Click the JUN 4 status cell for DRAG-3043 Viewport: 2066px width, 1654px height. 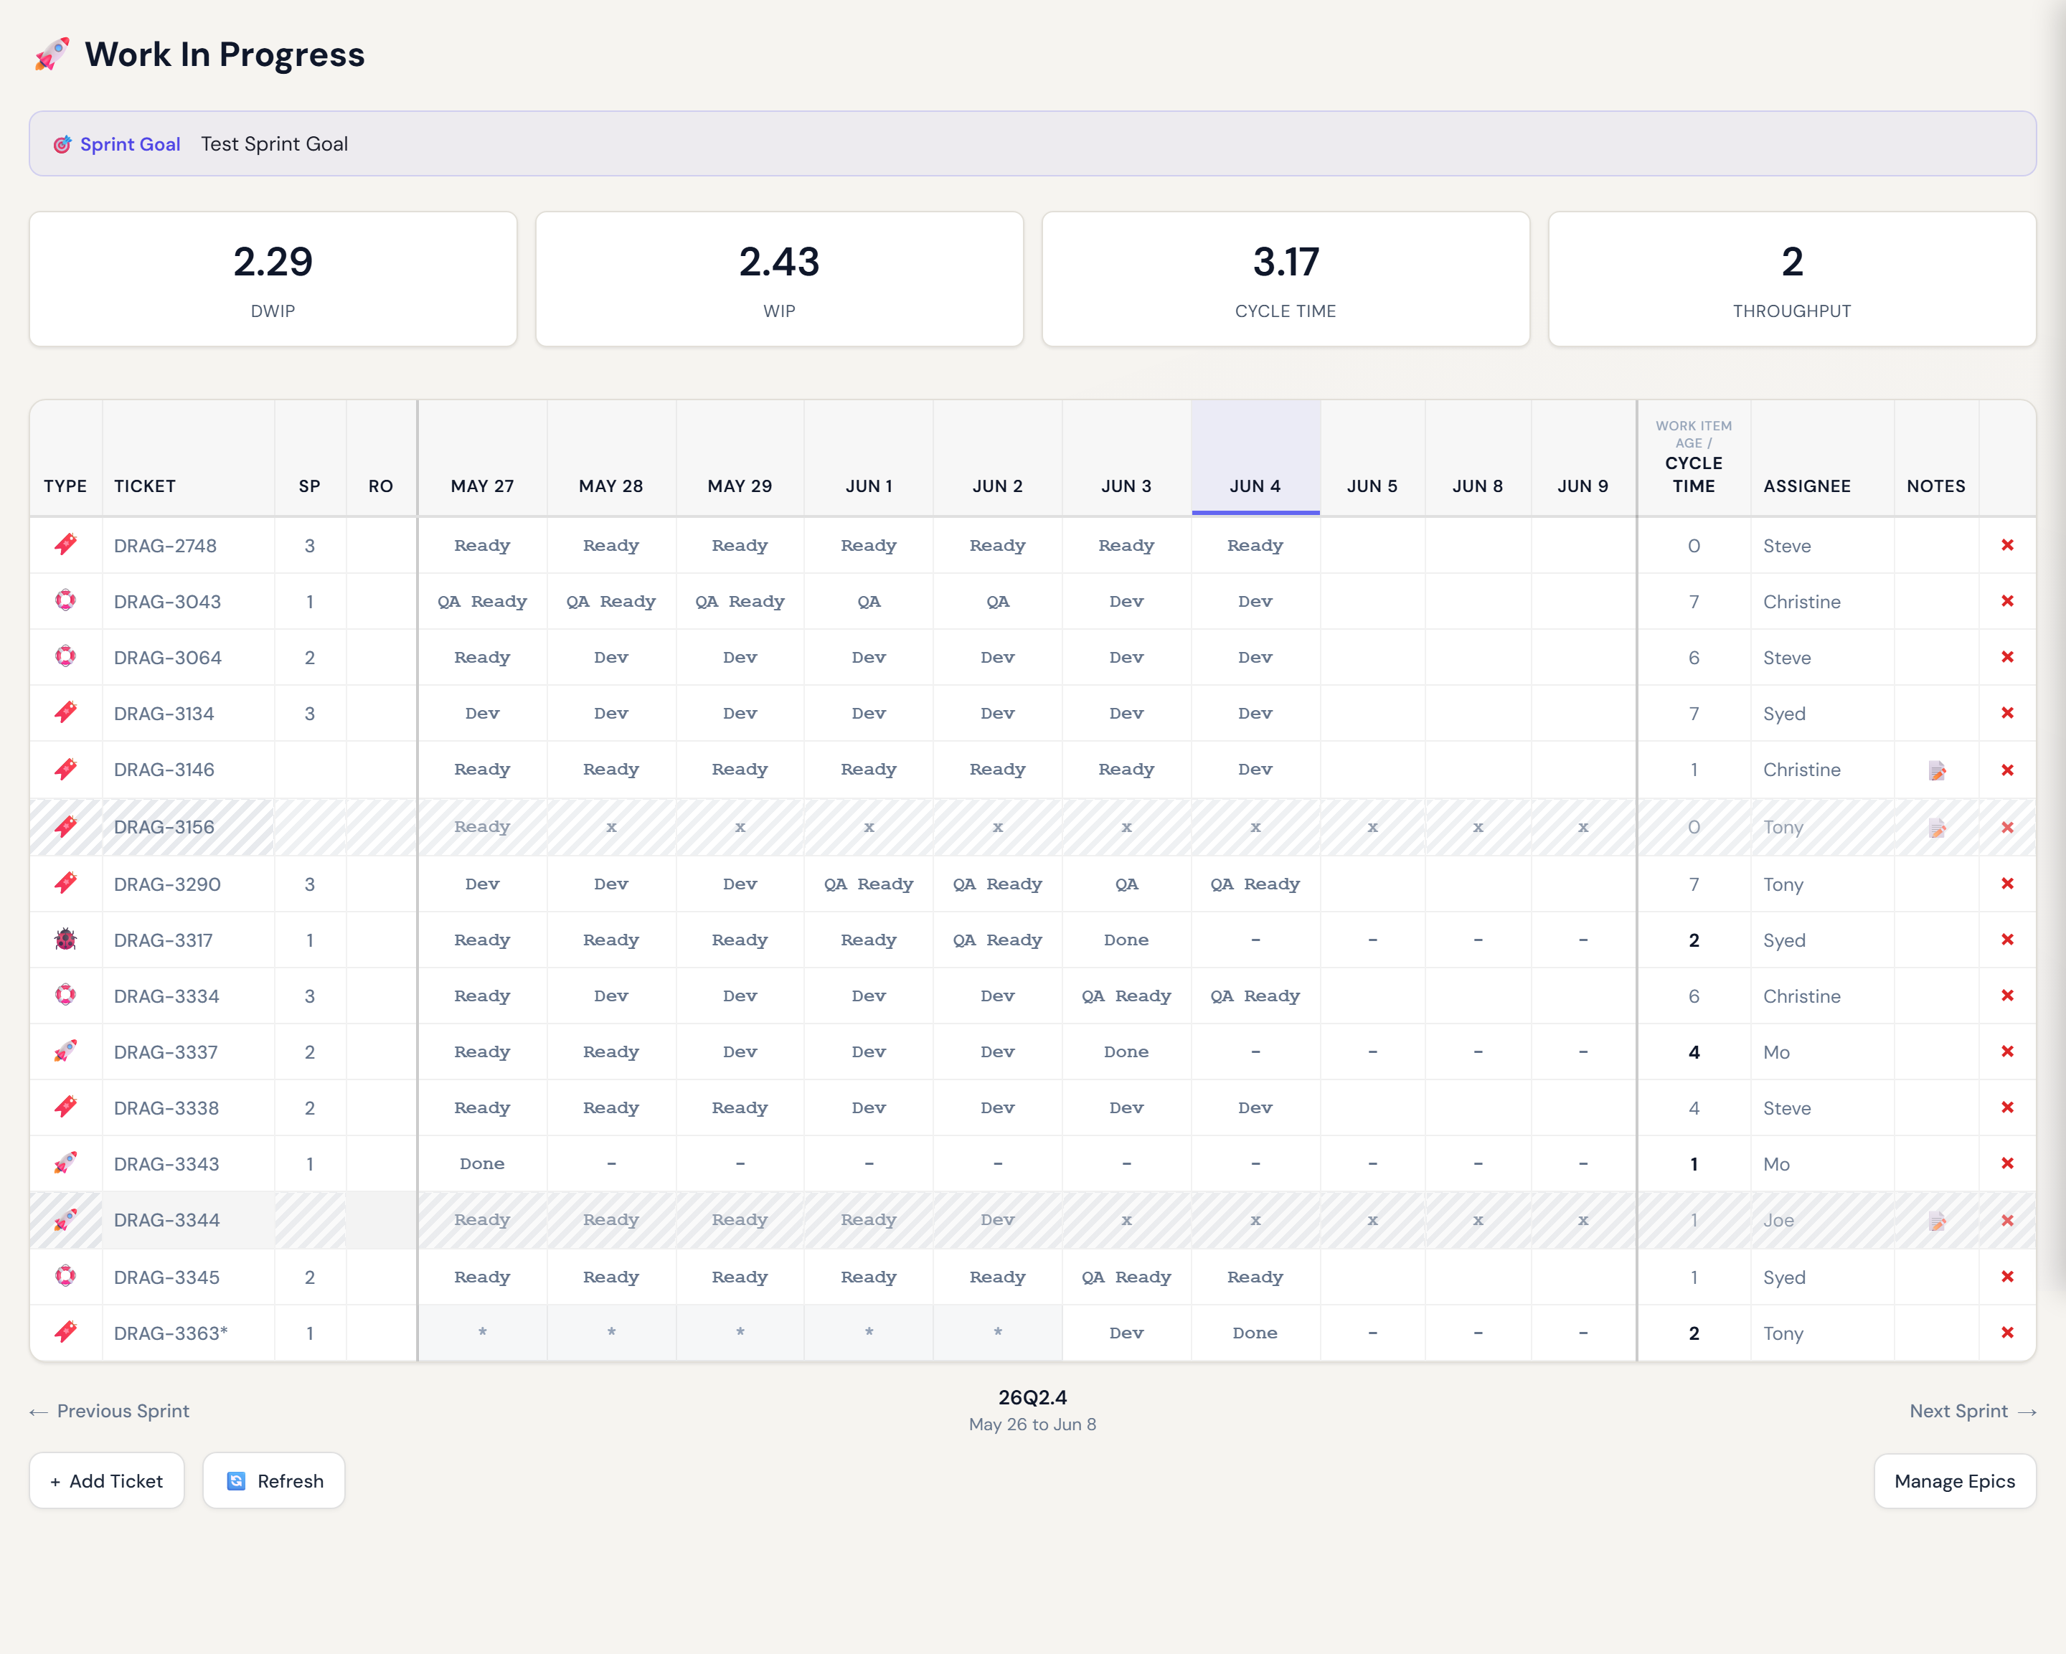(1255, 601)
